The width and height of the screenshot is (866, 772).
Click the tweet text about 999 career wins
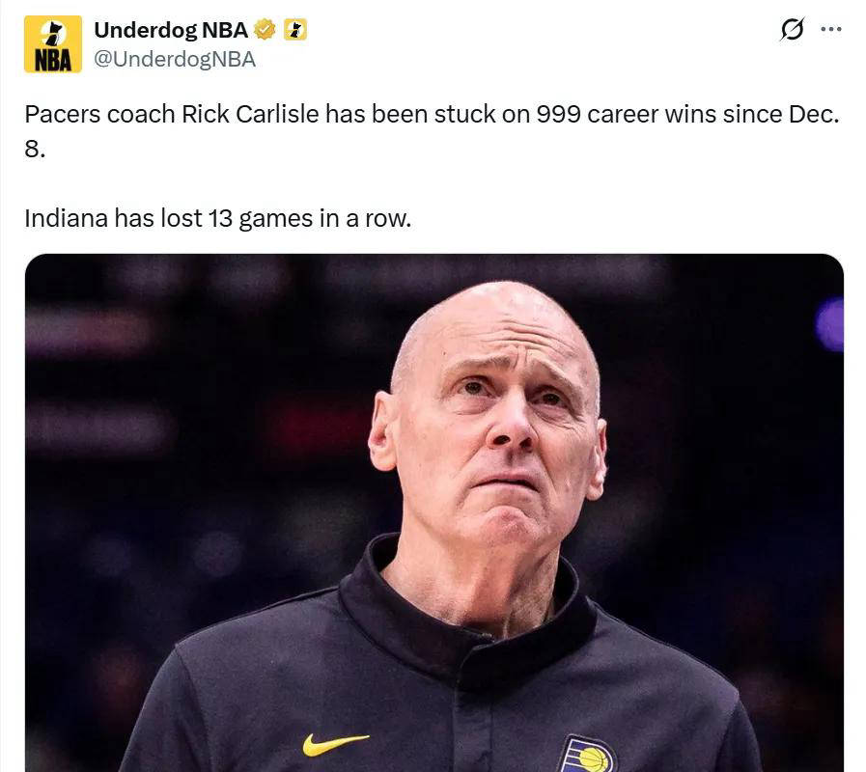[x=432, y=131]
